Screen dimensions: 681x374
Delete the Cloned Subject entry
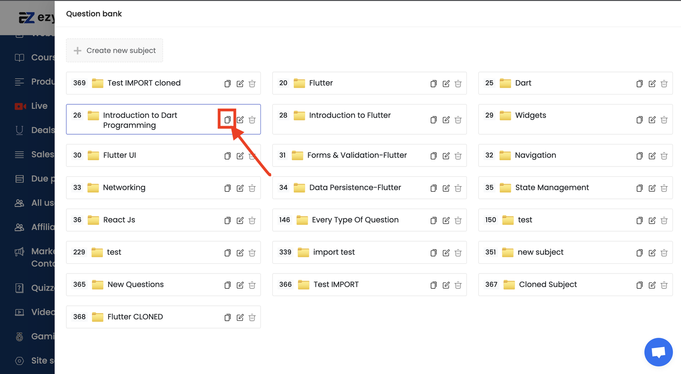click(664, 285)
